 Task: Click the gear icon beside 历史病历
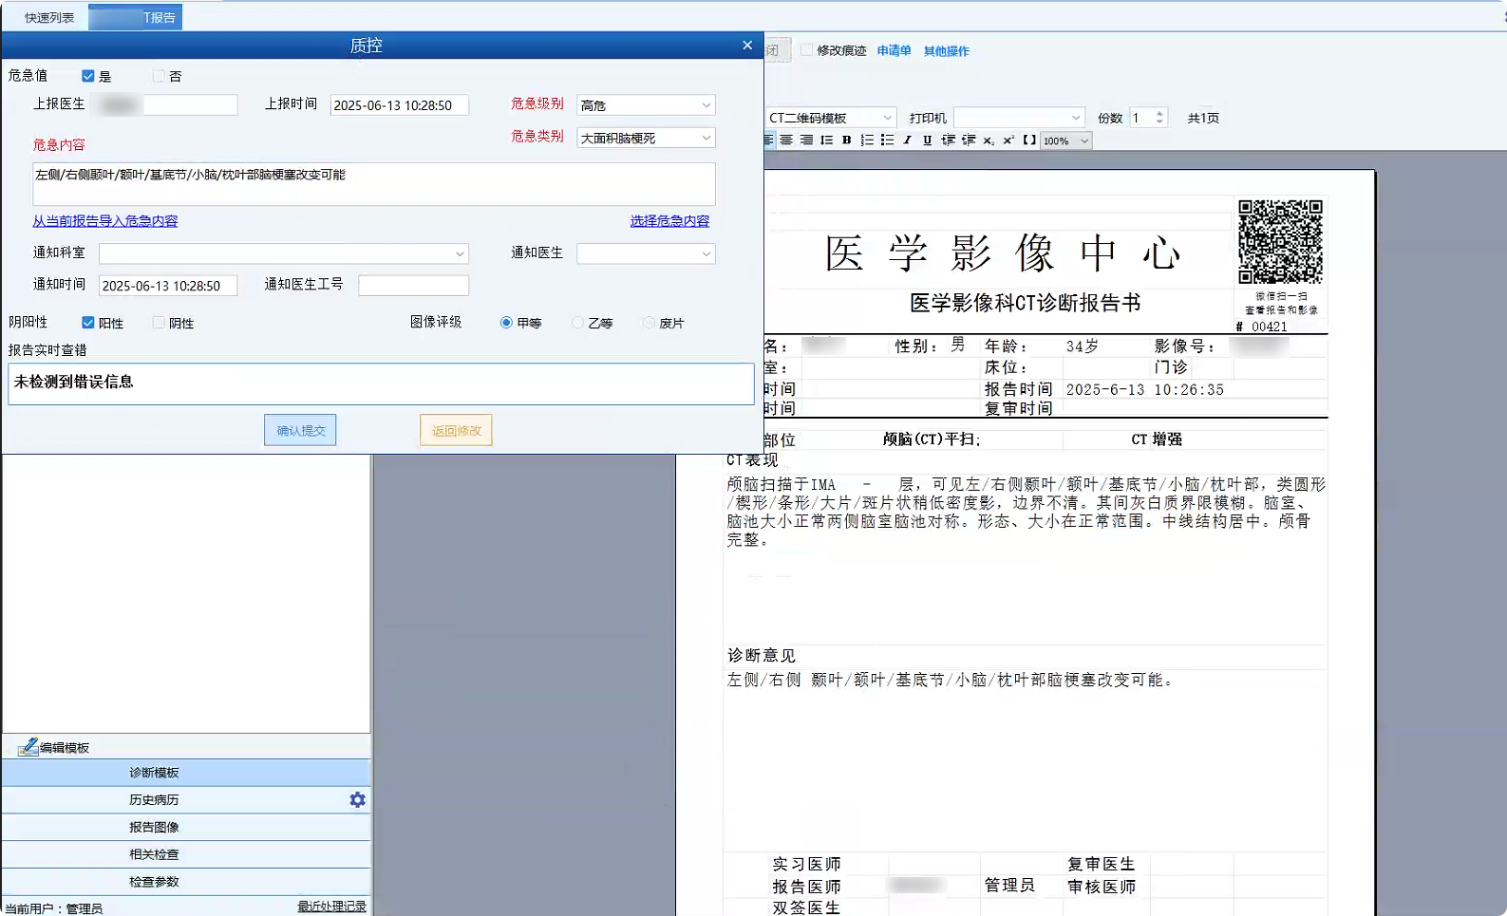(x=357, y=800)
